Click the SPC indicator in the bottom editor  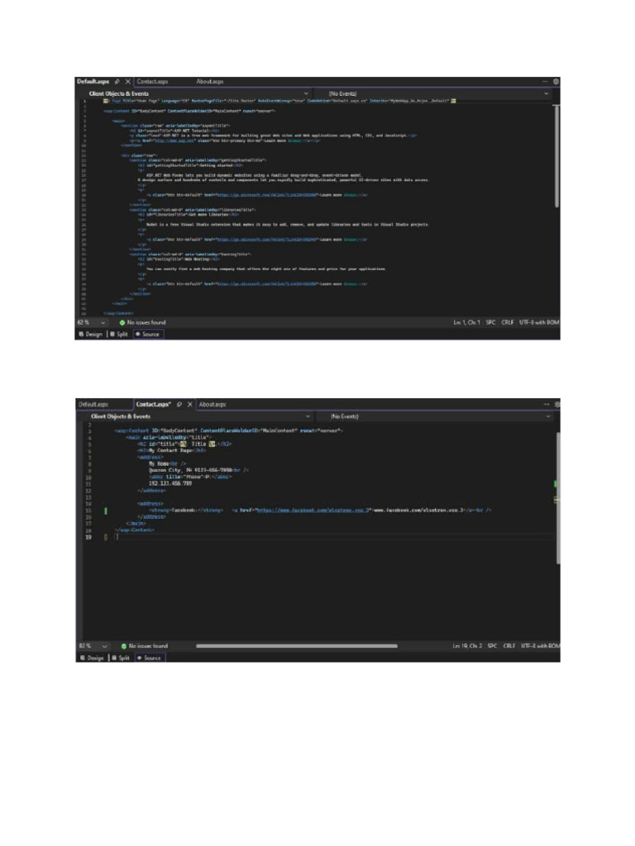(x=492, y=646)
